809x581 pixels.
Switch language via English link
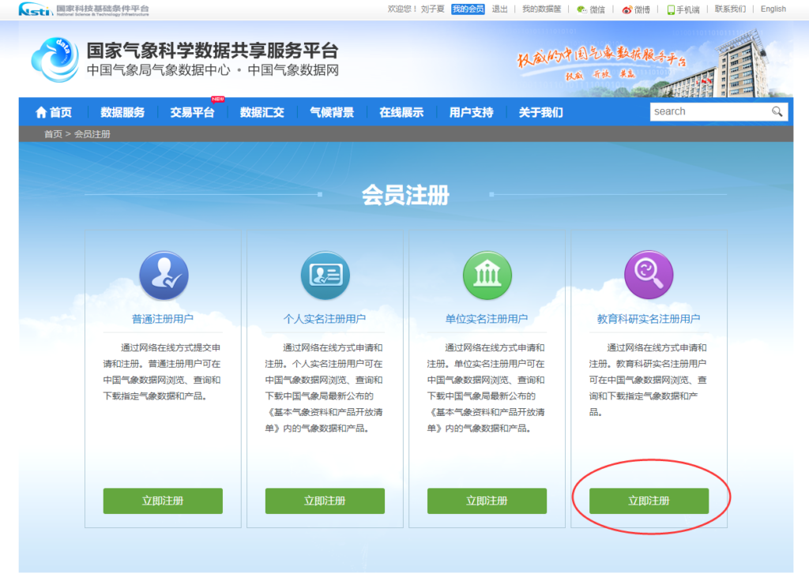[773, 9]
